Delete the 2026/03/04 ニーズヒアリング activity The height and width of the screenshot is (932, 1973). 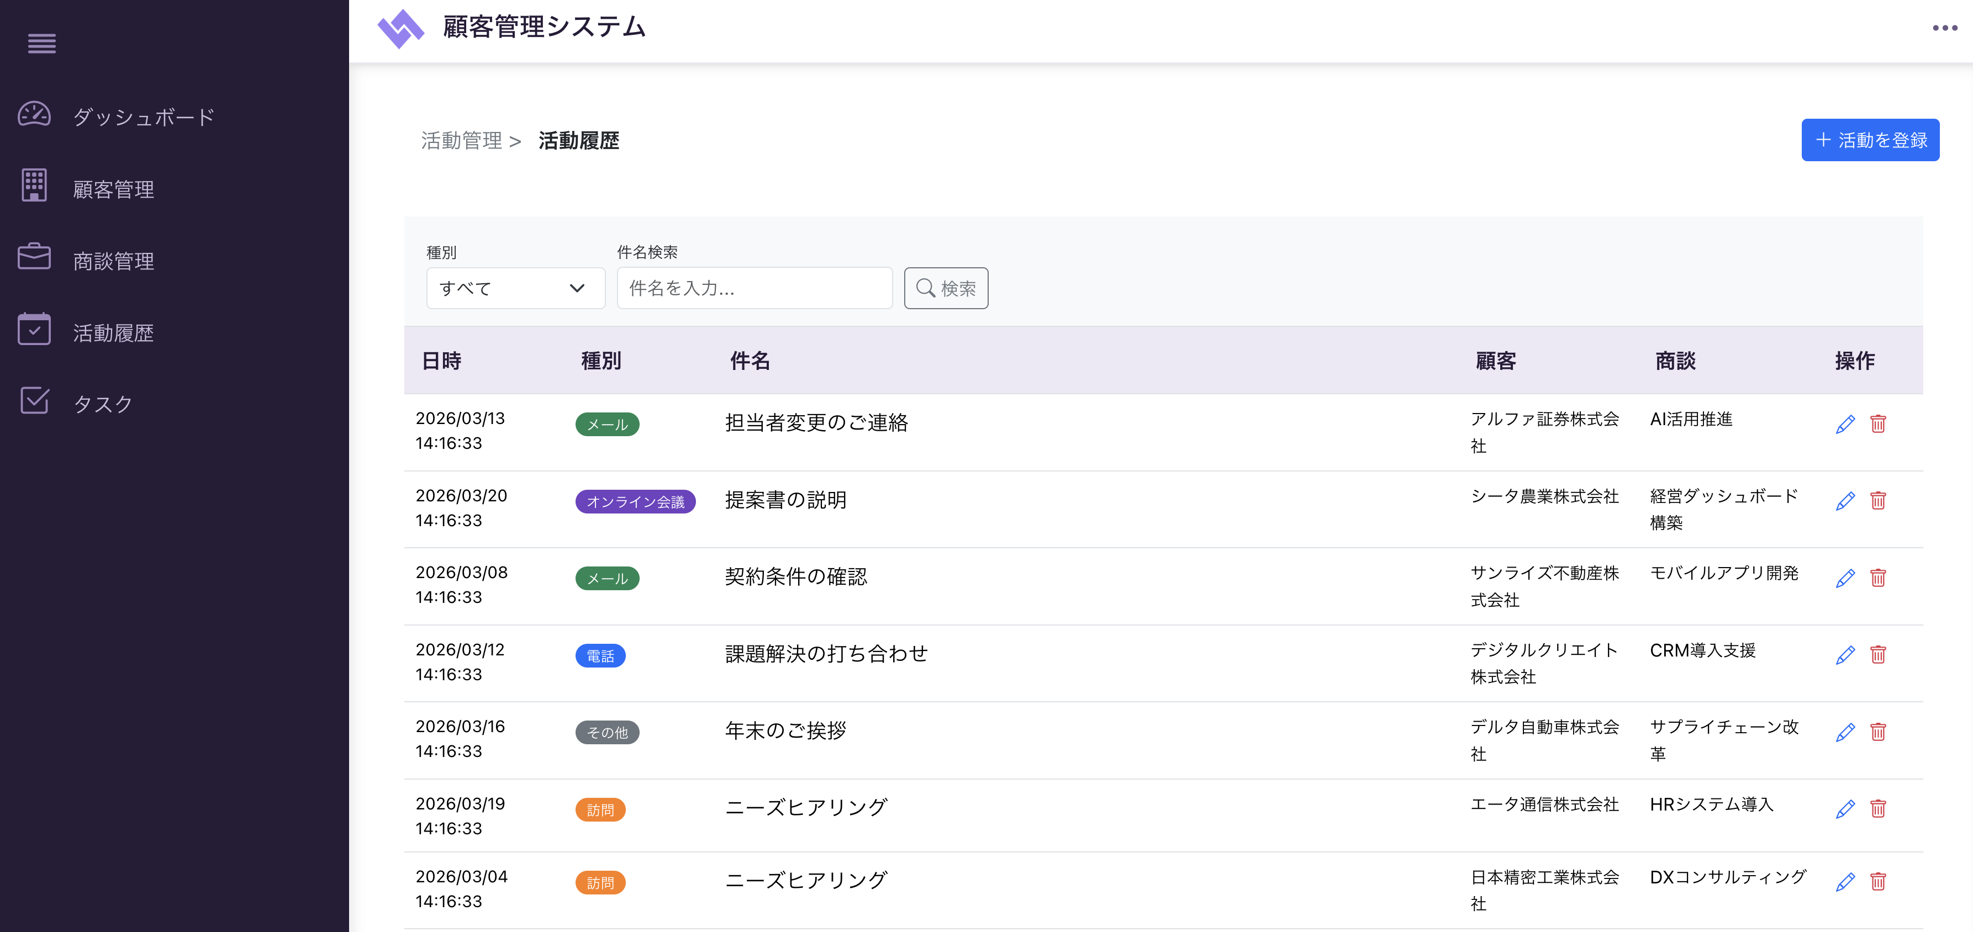click(1878, 881)
